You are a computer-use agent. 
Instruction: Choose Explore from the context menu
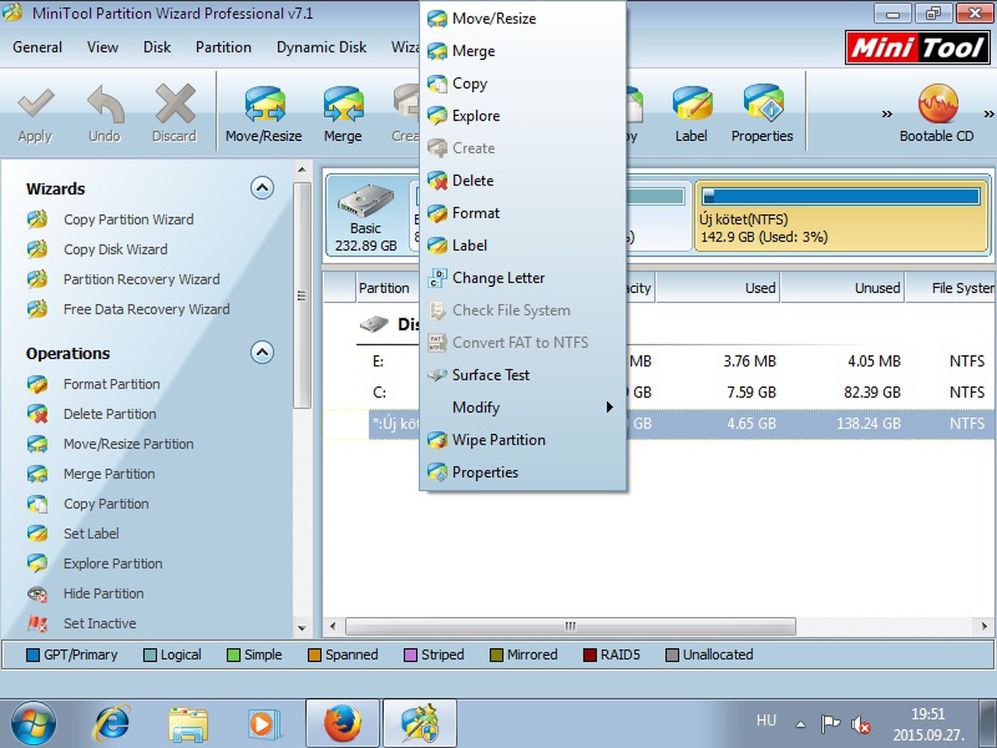523,116
